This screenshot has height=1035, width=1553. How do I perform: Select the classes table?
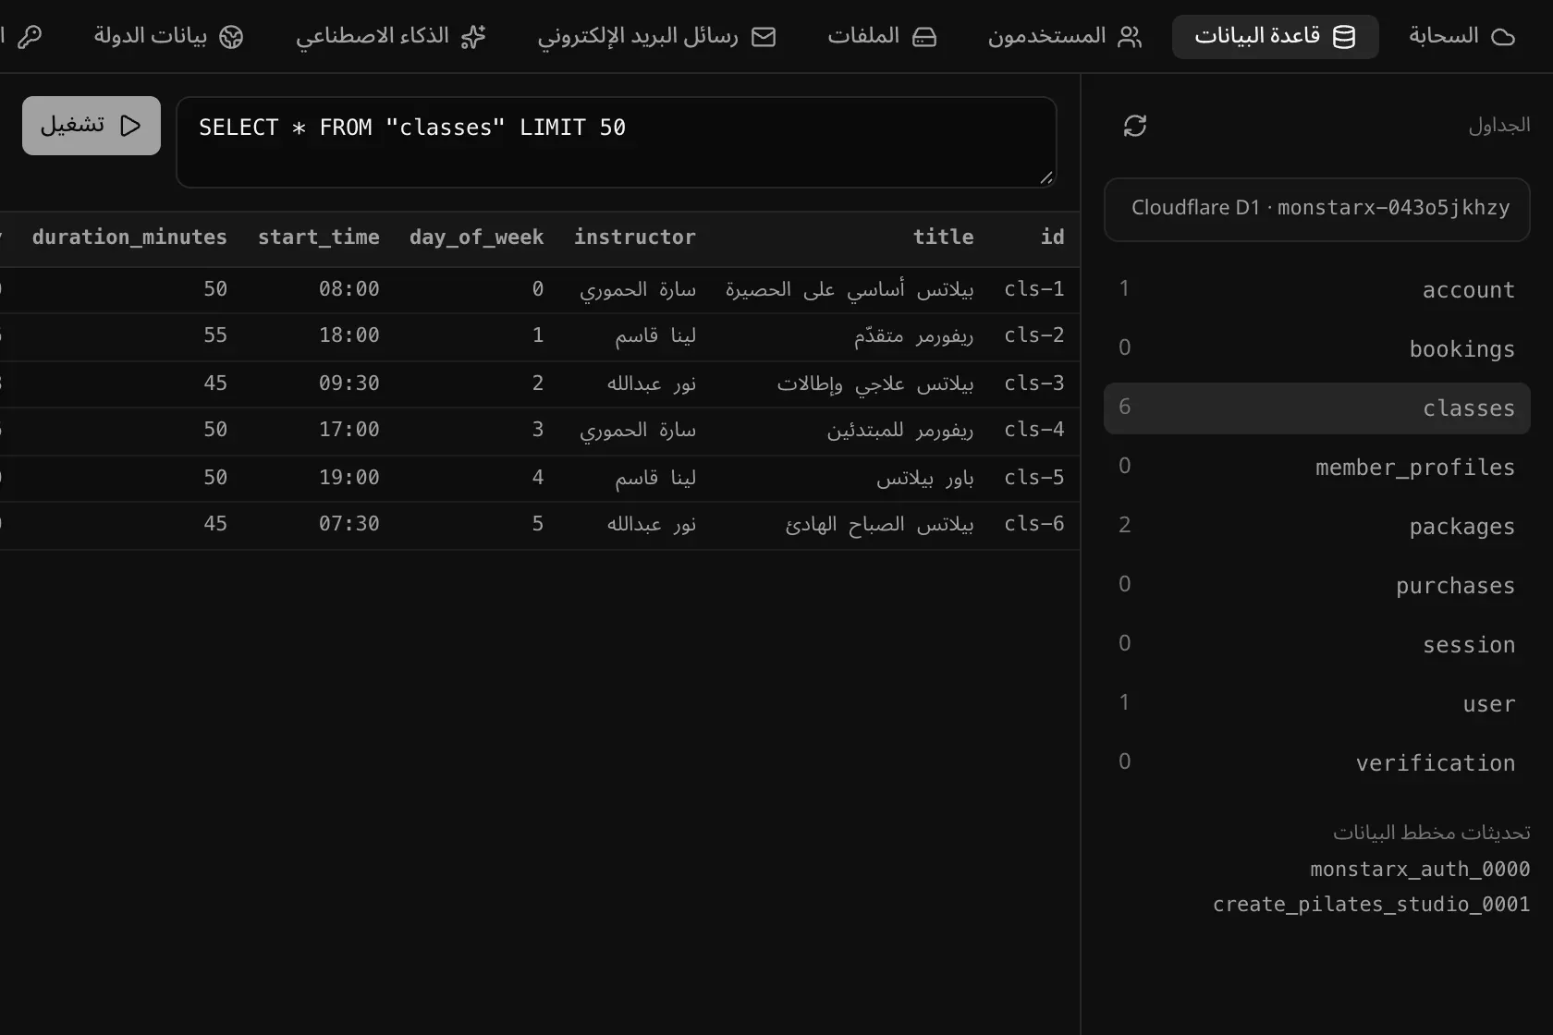pyautogui.click(x=1317, y=408)
